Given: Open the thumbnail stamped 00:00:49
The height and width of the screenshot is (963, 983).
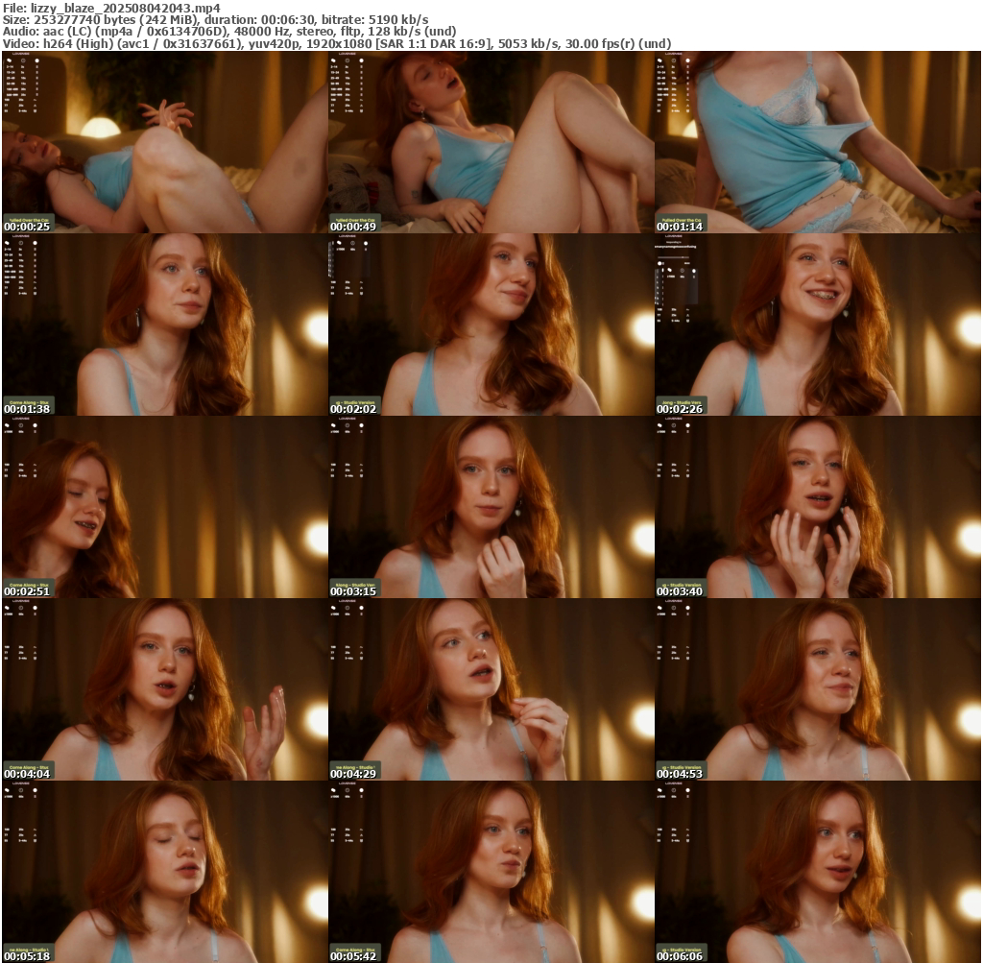Looking at the screenshot, I should click(491, 142).
